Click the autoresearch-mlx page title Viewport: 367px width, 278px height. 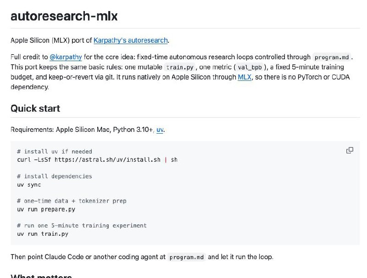coord(64,17)
